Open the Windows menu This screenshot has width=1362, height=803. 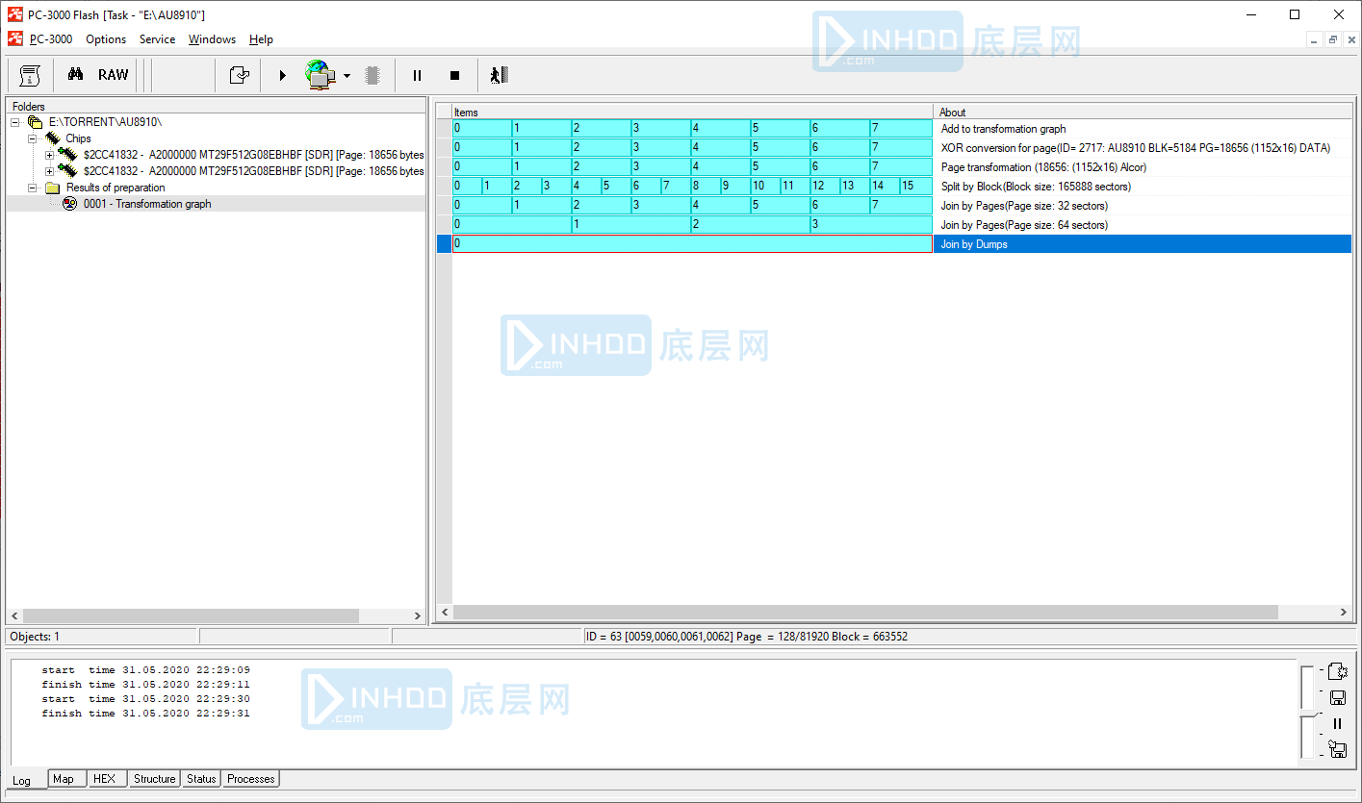pyautogui.click(x=212, y=39)
